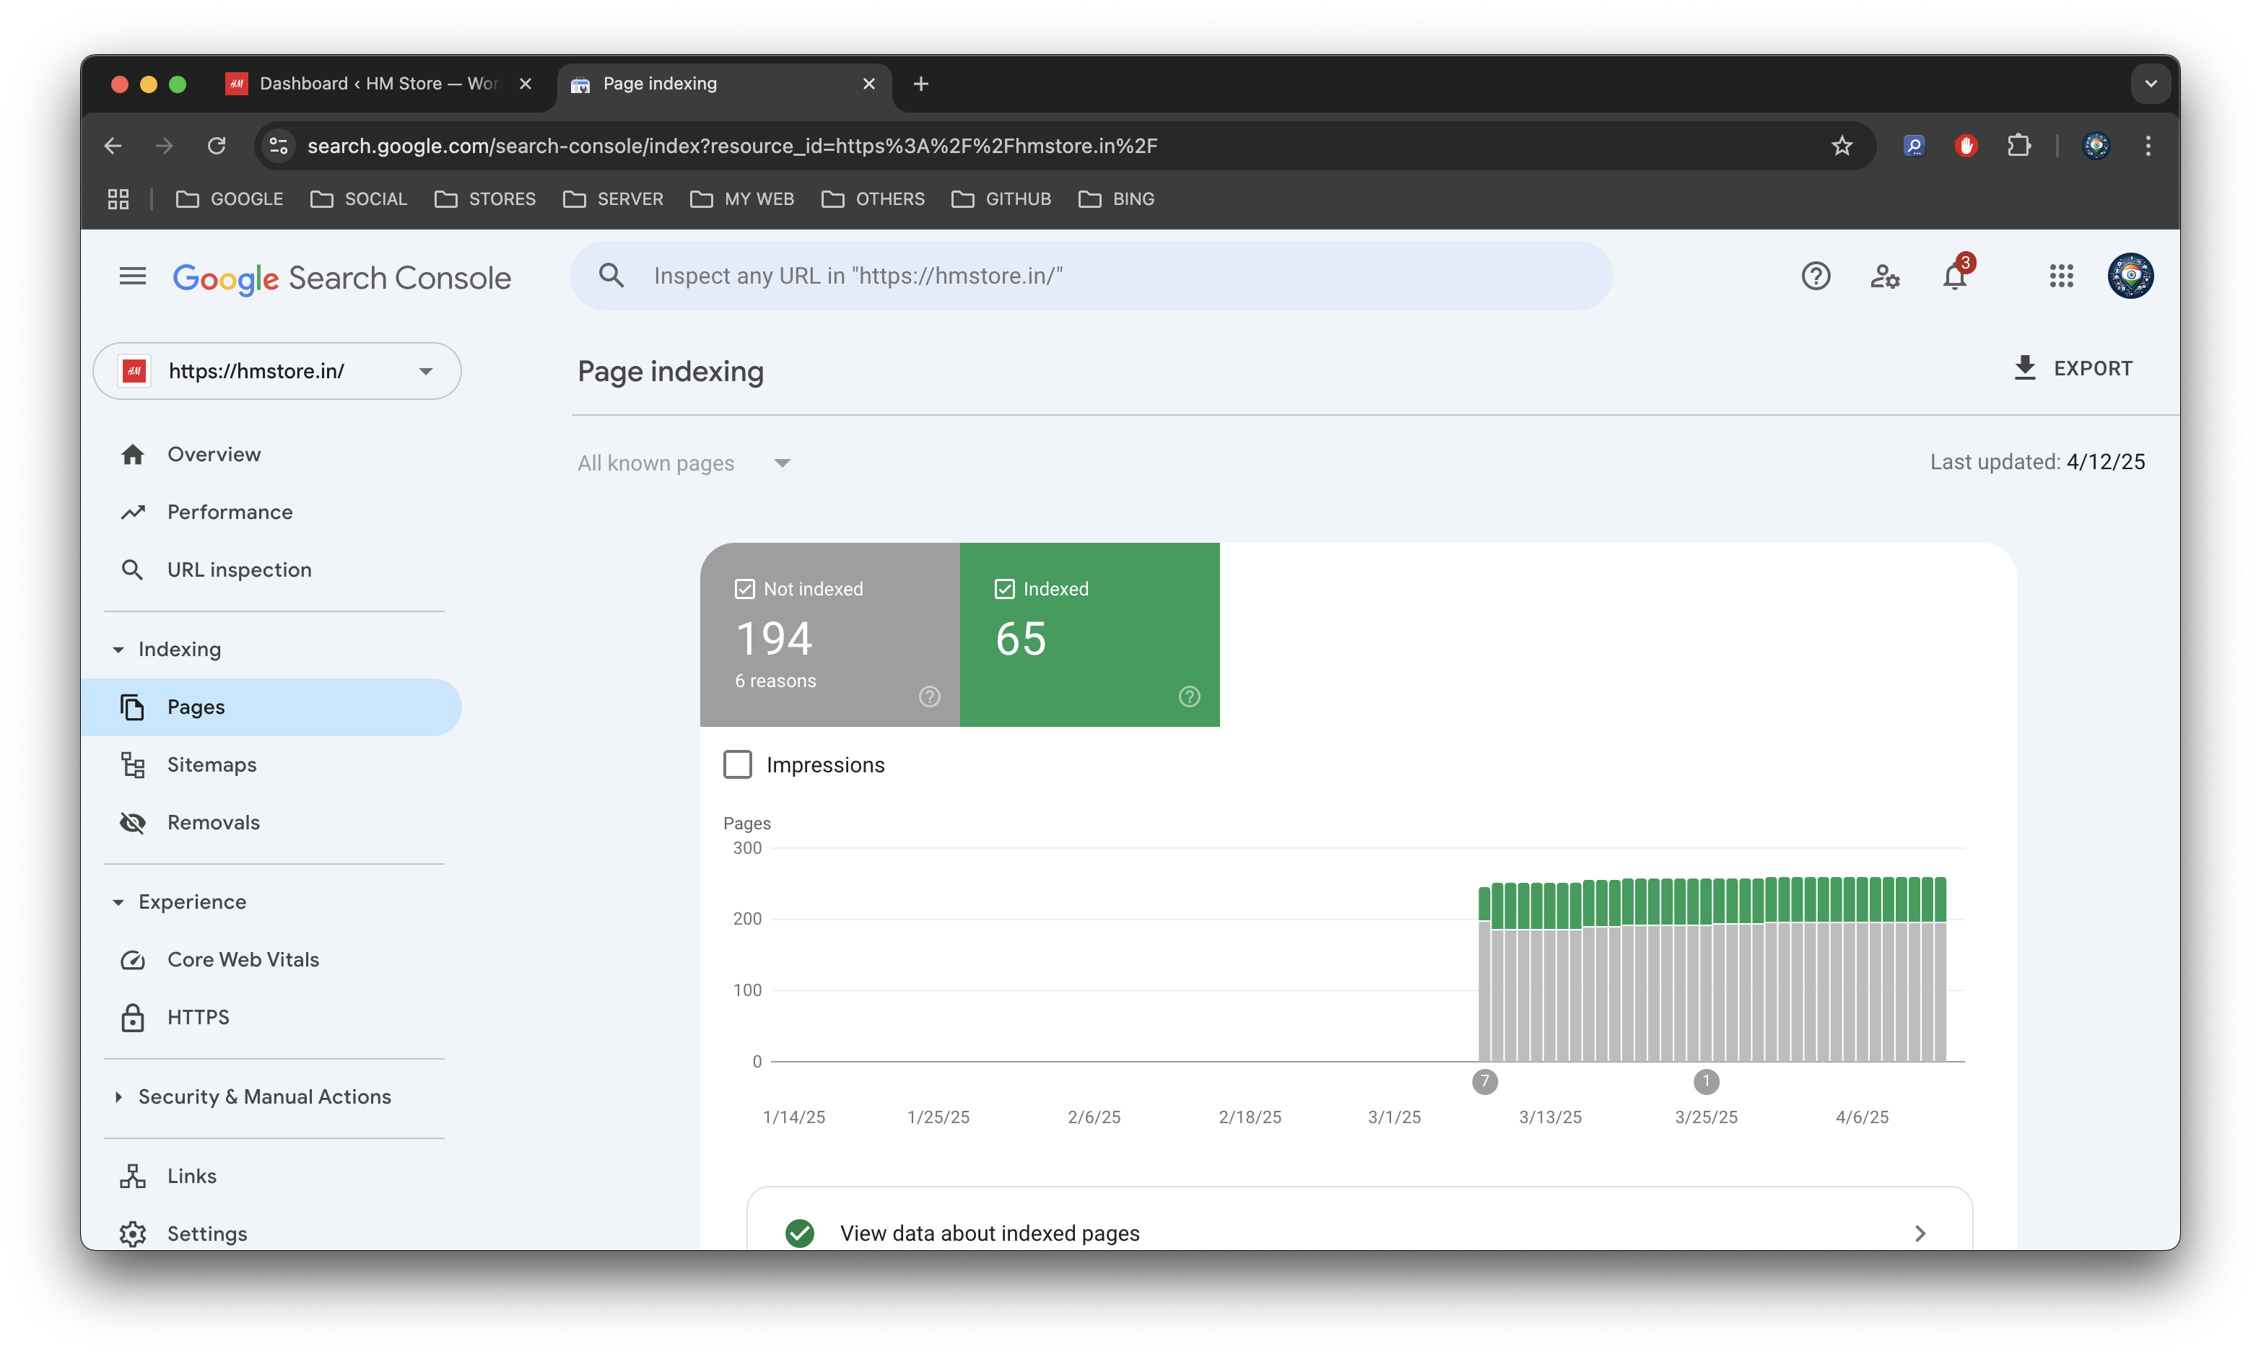The image size is (2261, 1357).
Task: Open the STORES bookmarks folder
Action: coord(484,199)
